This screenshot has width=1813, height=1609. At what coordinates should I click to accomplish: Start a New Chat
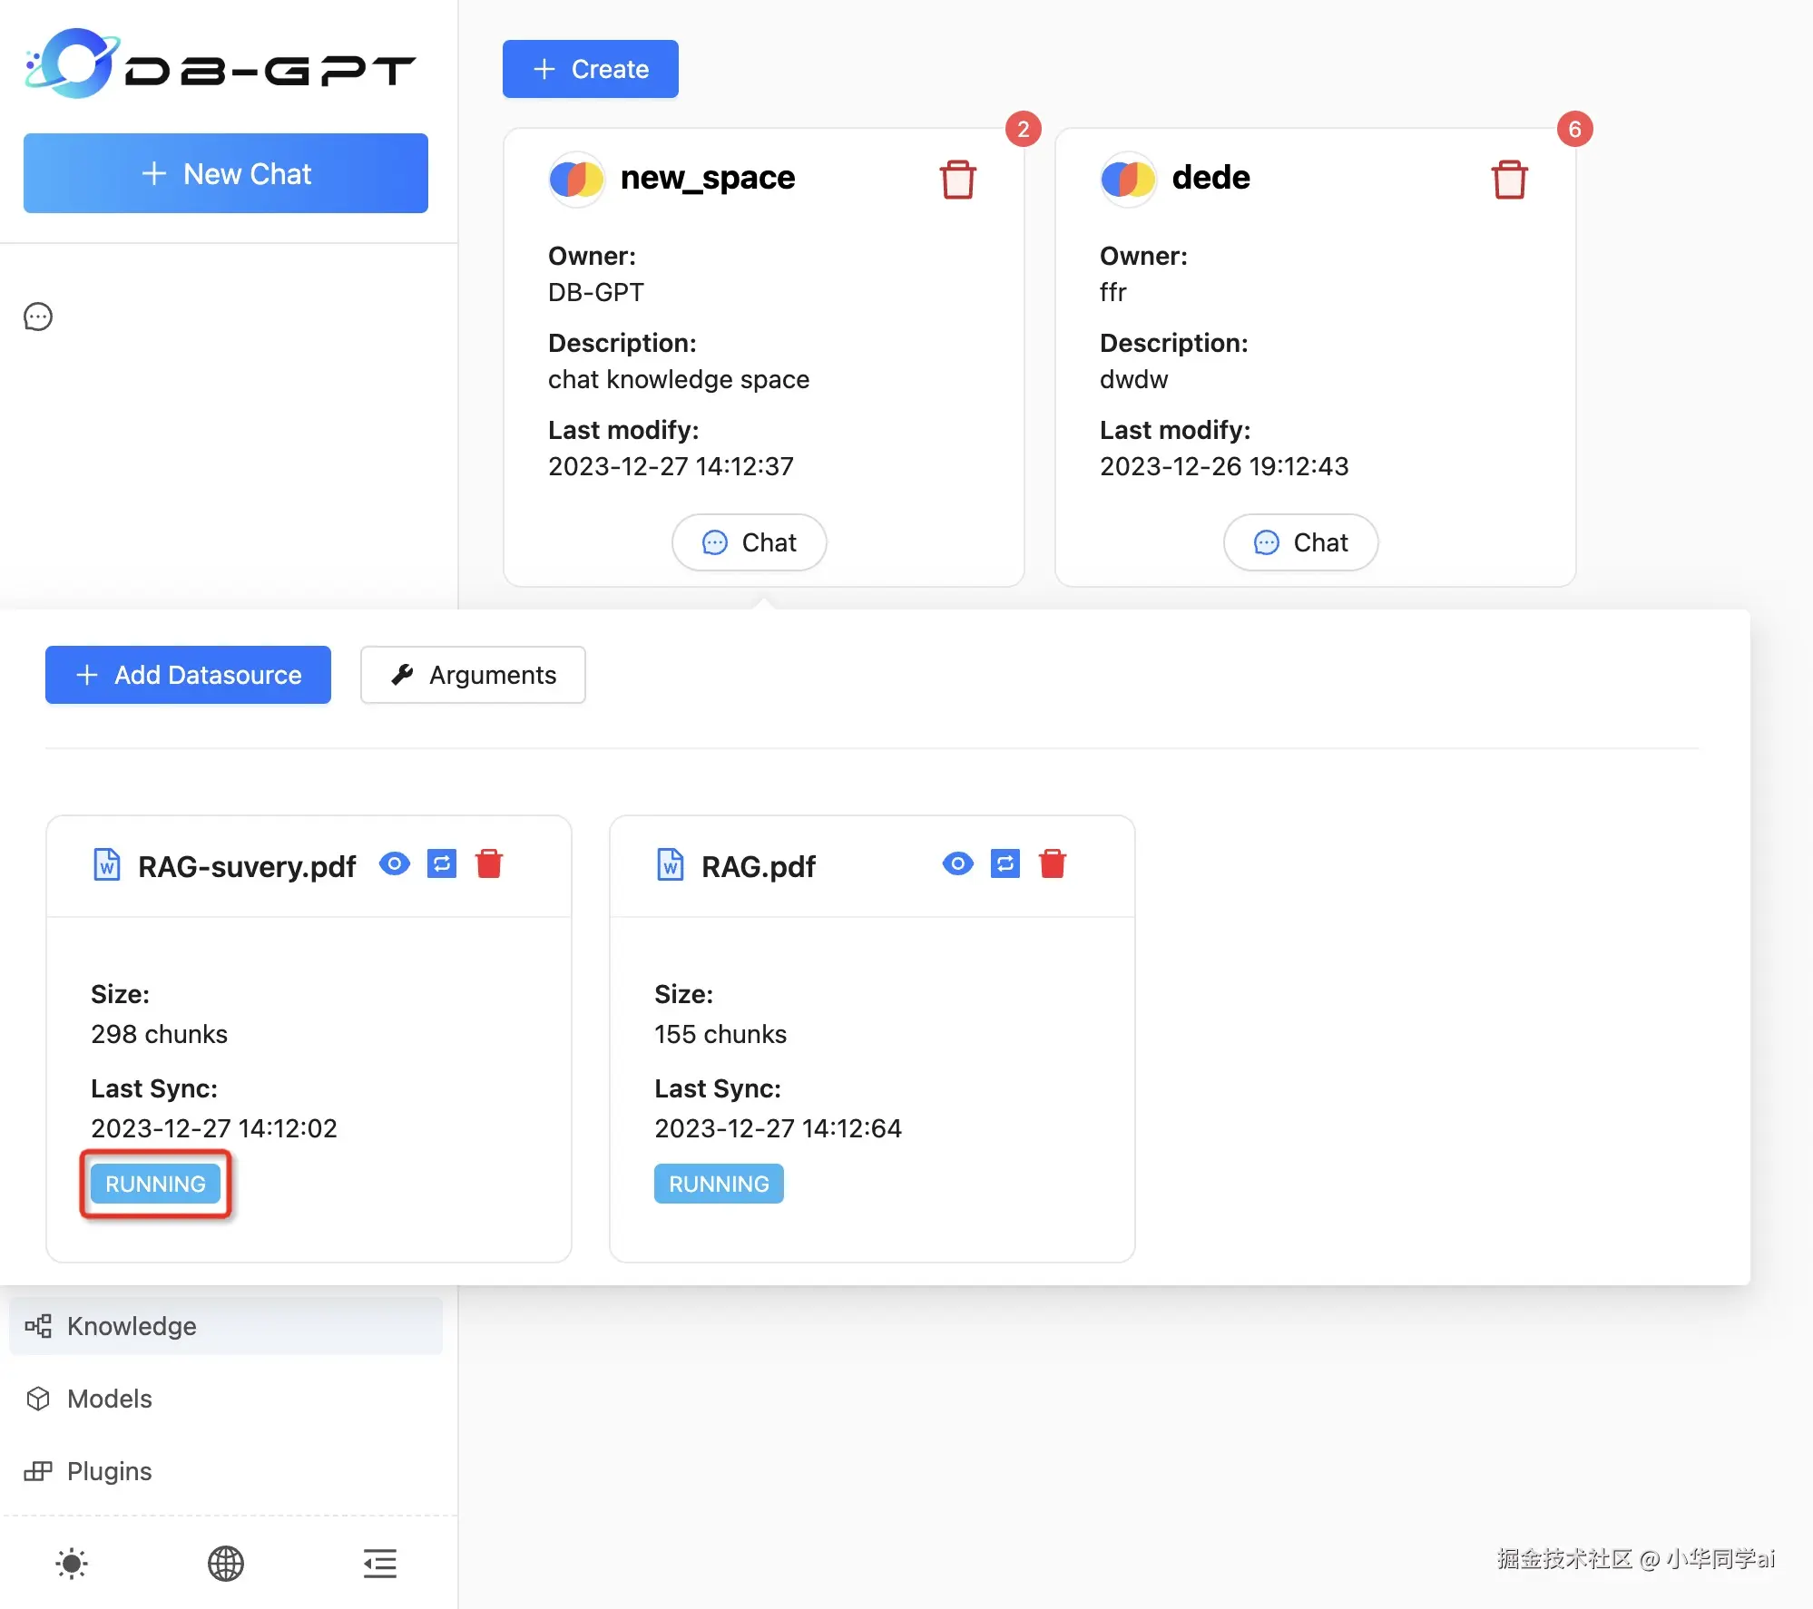tap(225, 173)
